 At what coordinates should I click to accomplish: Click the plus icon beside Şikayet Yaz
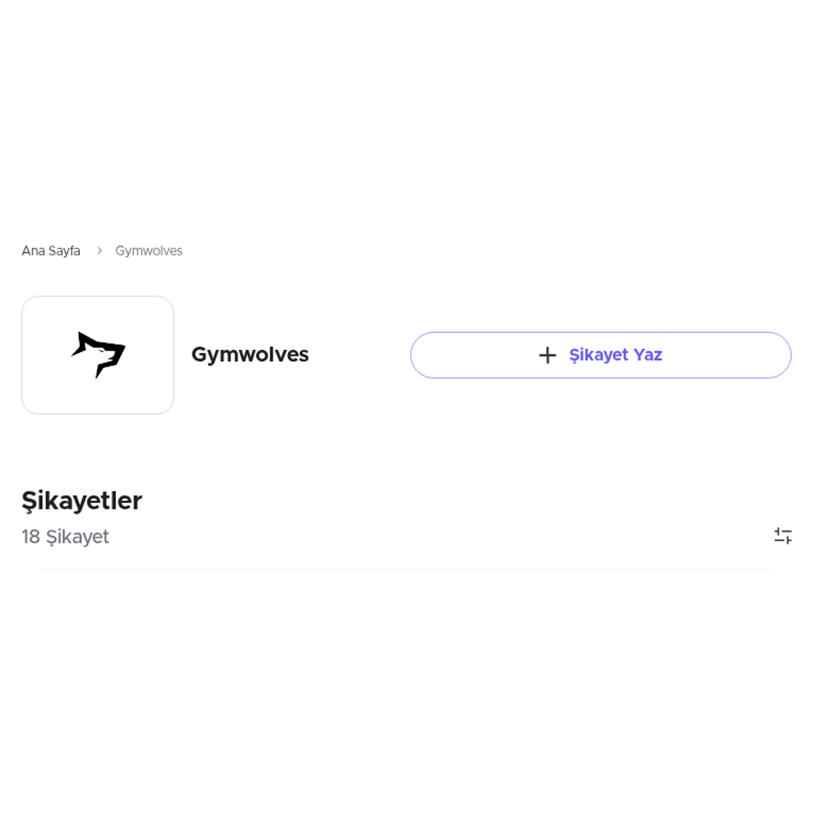click(x=547, y=355)
